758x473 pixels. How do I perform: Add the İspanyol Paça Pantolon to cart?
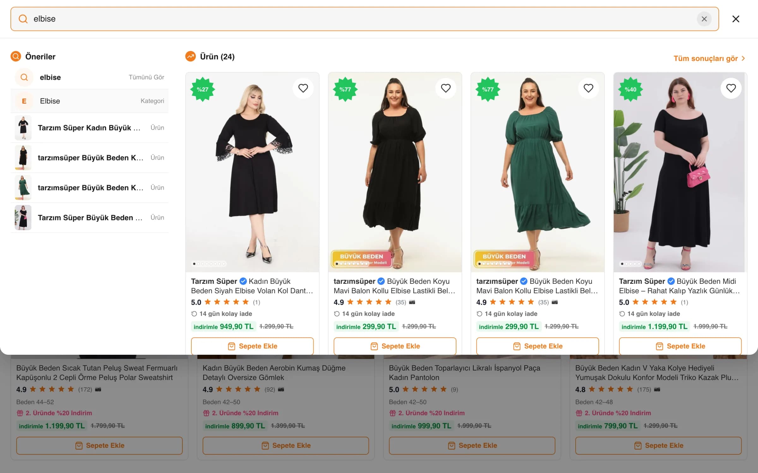coord(472,445)
